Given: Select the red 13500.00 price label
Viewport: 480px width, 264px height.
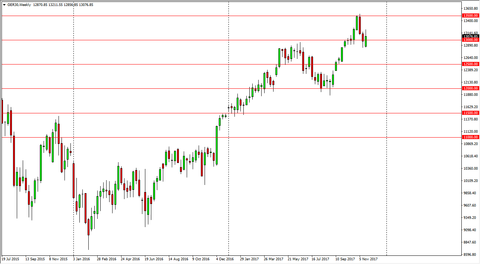Looking at the screenshot, I should point(470,16).
